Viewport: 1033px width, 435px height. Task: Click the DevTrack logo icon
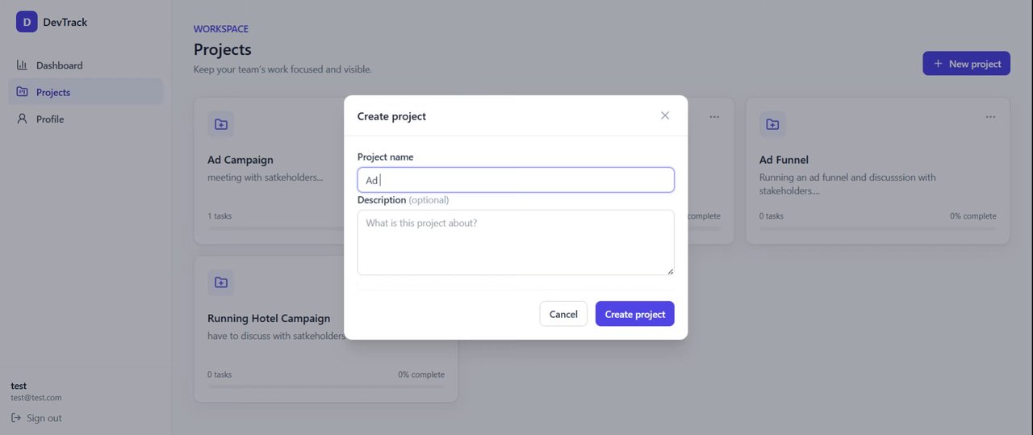click(x=27, y=22)
